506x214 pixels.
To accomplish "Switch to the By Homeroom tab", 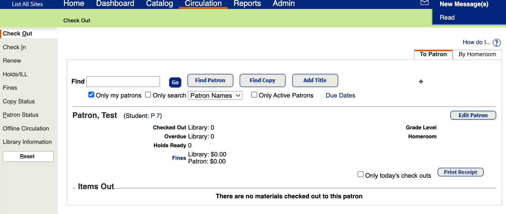I will tap(477, 54).
